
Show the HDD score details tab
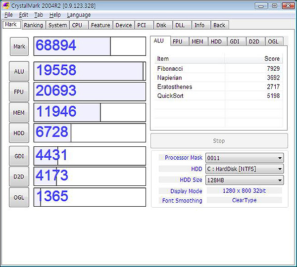click(217, 42)
